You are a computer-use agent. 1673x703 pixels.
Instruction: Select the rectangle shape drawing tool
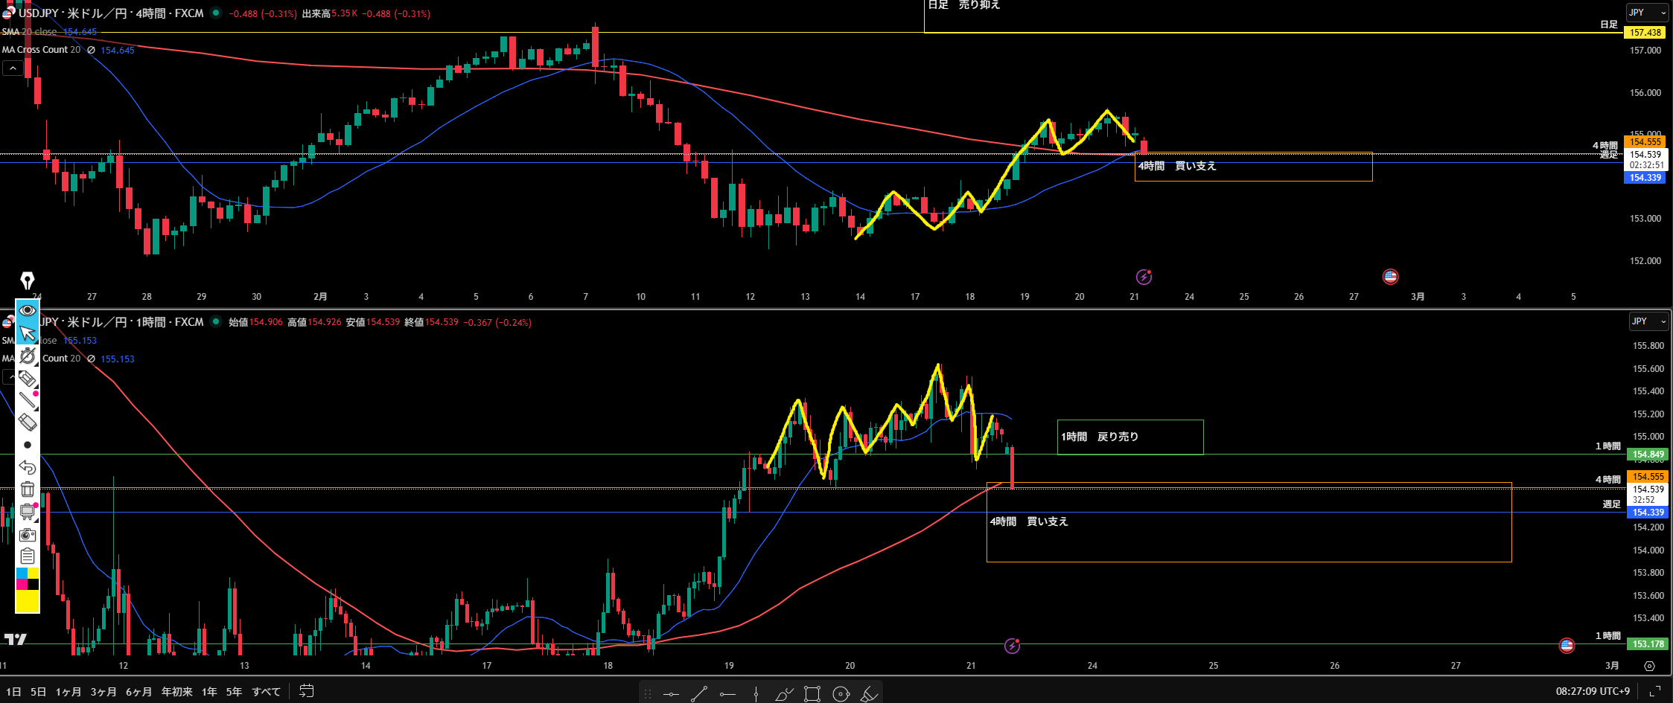812,694
